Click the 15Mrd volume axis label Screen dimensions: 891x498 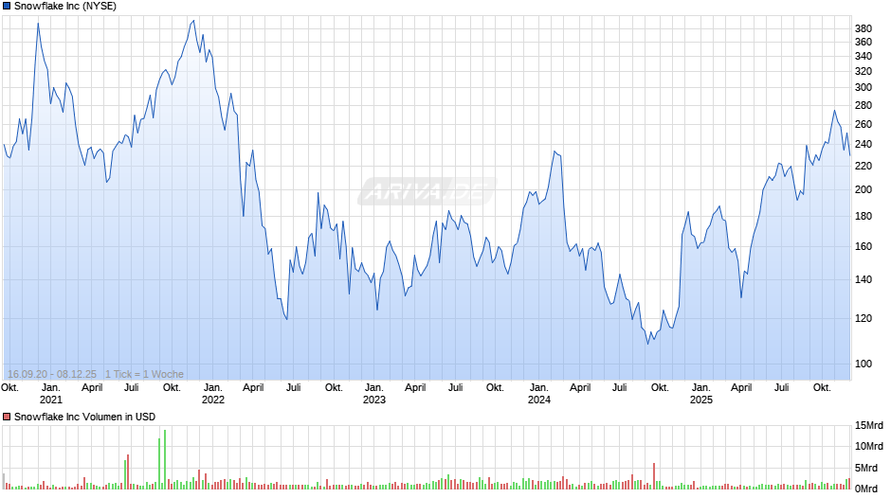click(869, 426)
